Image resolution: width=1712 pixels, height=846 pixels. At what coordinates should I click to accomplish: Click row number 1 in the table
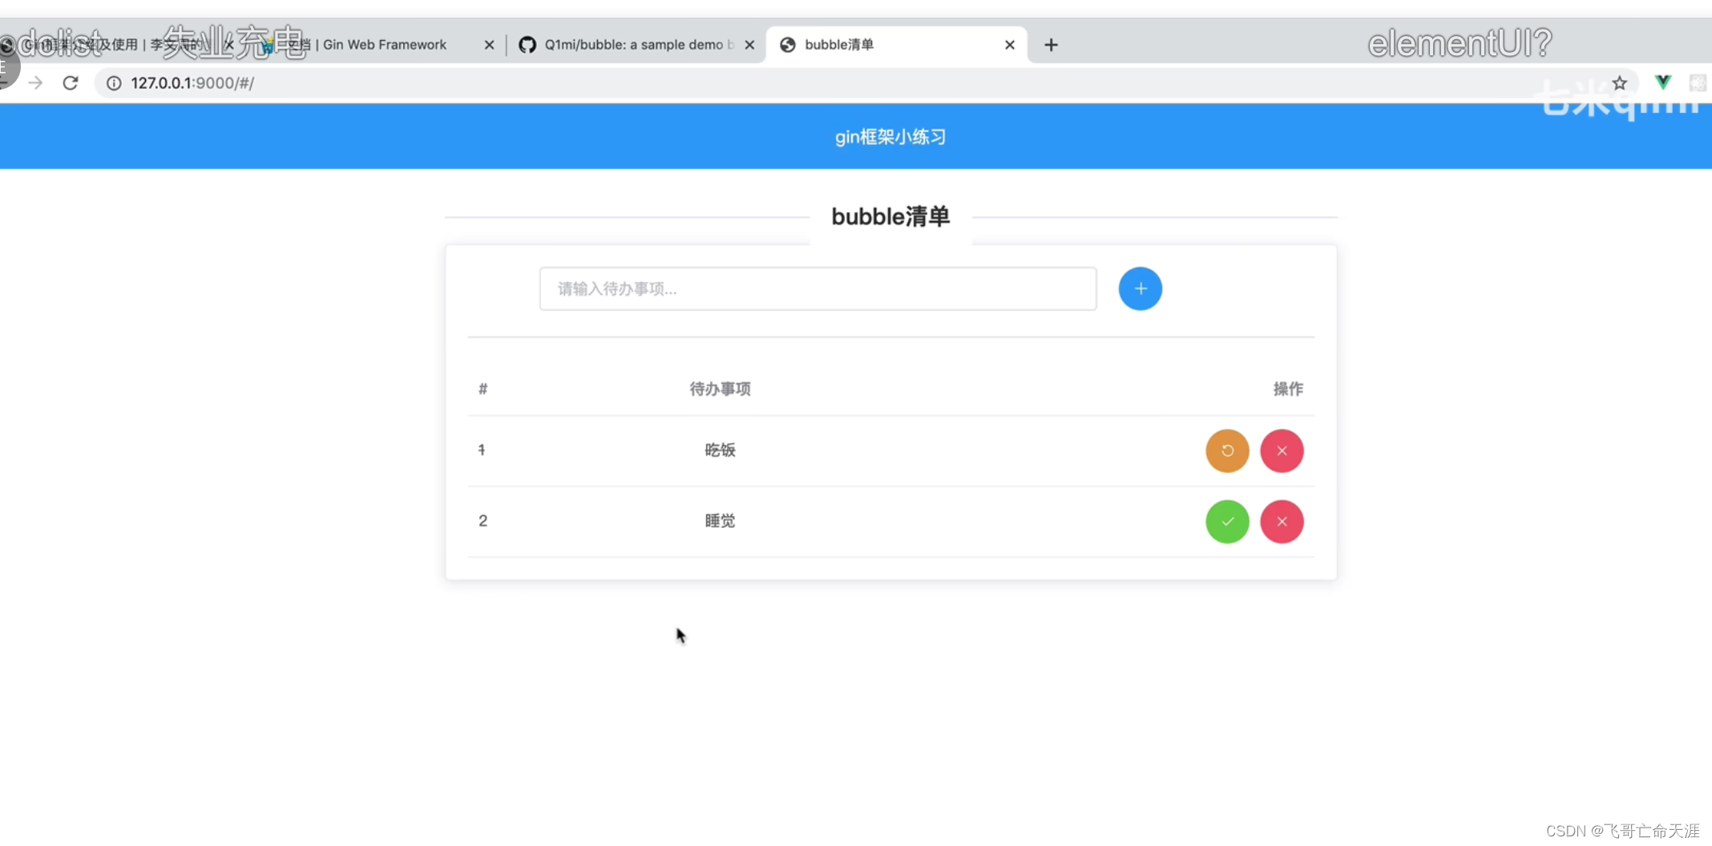coord(482,450)
